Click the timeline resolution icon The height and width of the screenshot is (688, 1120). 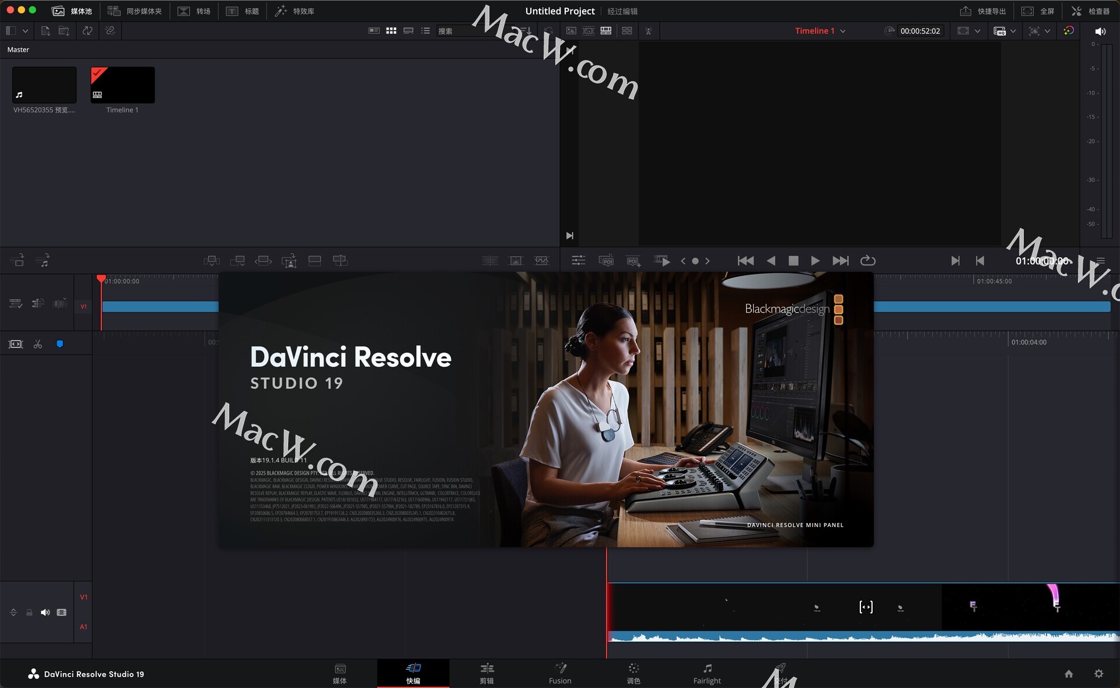[x=1034, y=31]
